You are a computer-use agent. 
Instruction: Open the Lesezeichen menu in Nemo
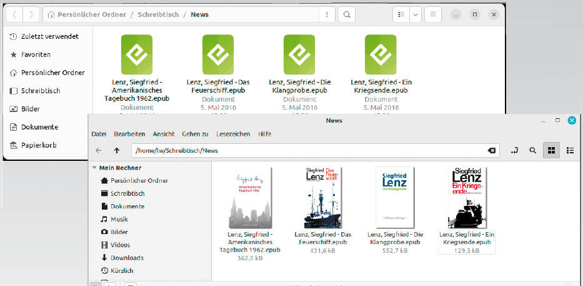click(x=233, y=134)
